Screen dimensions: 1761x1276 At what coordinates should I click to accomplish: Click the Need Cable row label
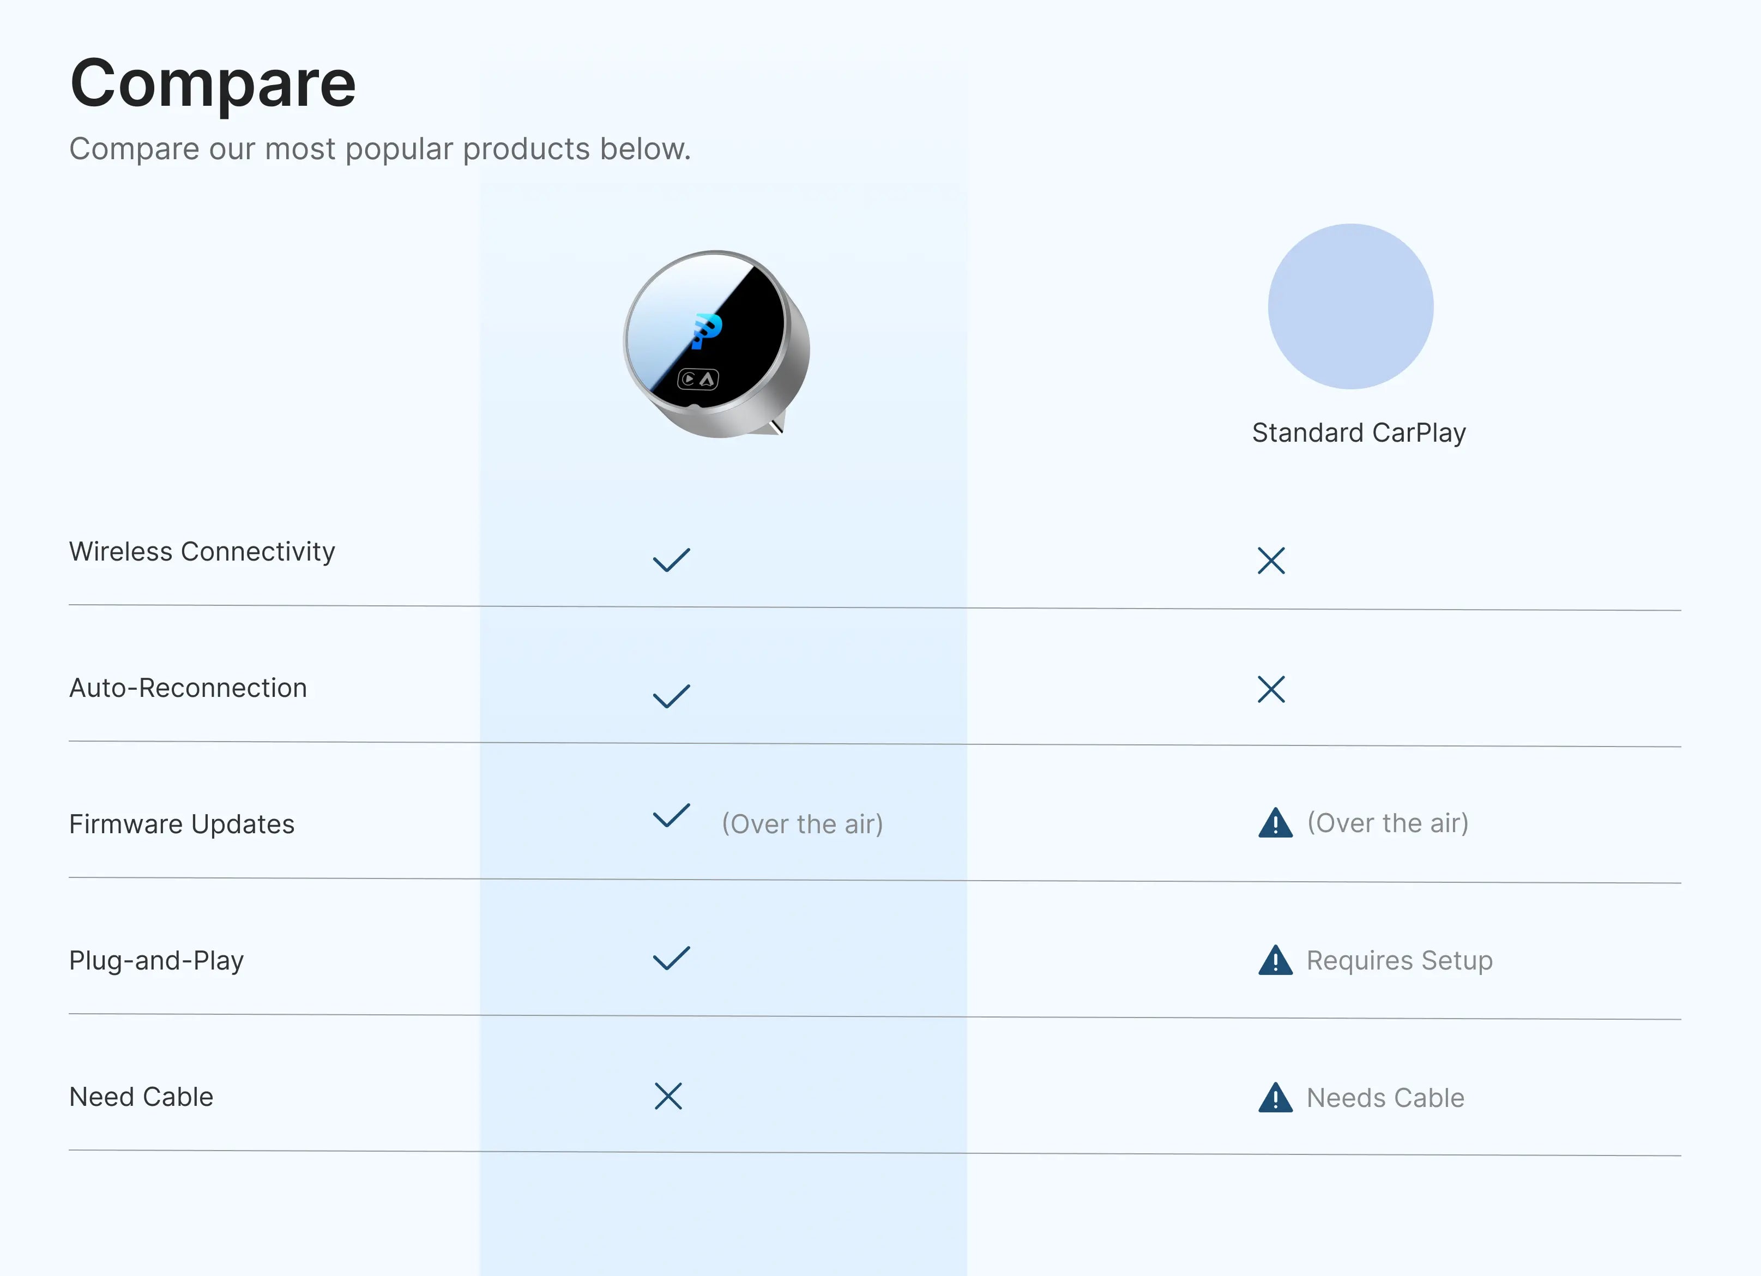click(x=141, y=1097)
